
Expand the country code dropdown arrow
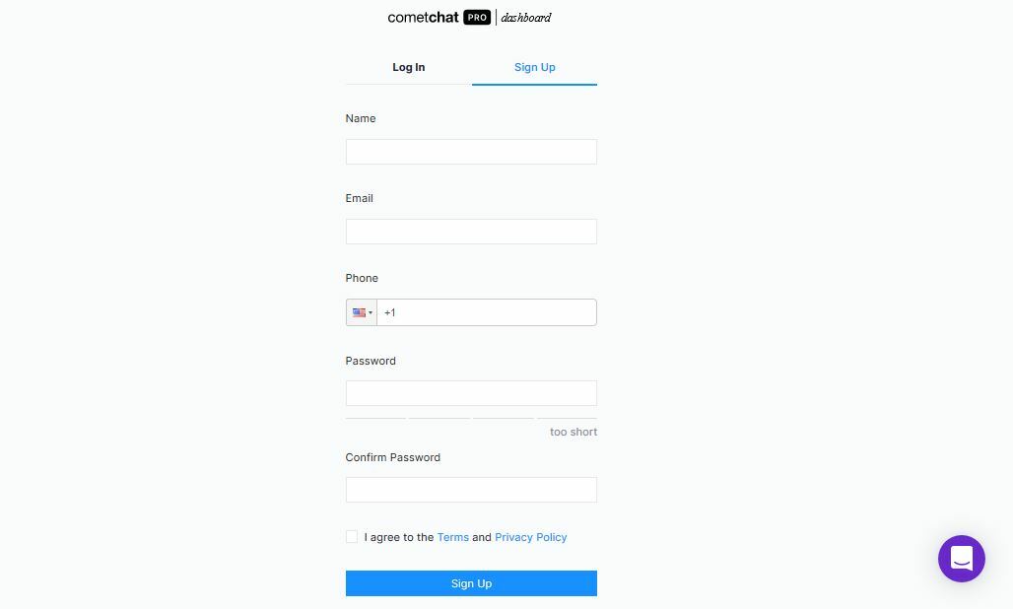click(x=371, y=313)
